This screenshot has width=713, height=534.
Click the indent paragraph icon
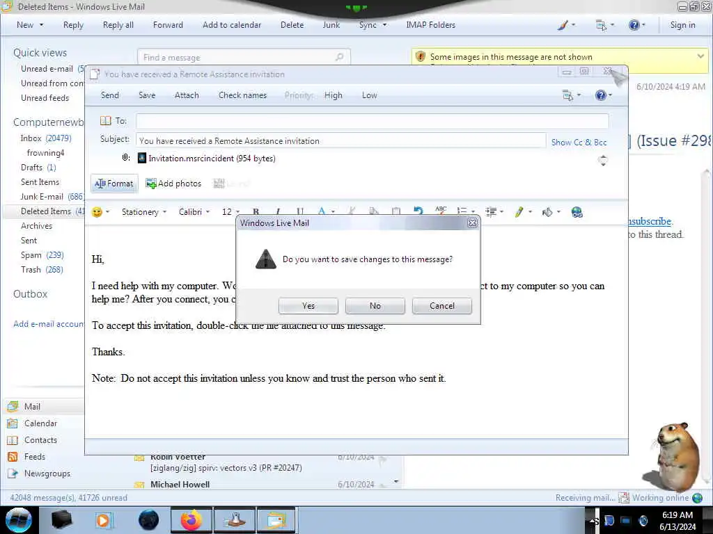click(x=491, y=211)
